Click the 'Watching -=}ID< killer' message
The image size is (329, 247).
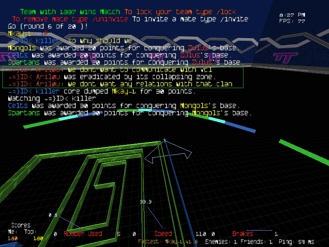(x=52, y=98)
